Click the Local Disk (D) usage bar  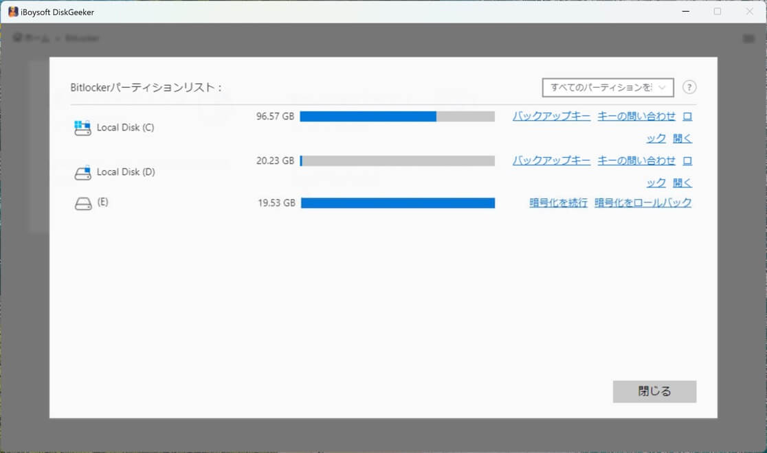pos(397,161)
